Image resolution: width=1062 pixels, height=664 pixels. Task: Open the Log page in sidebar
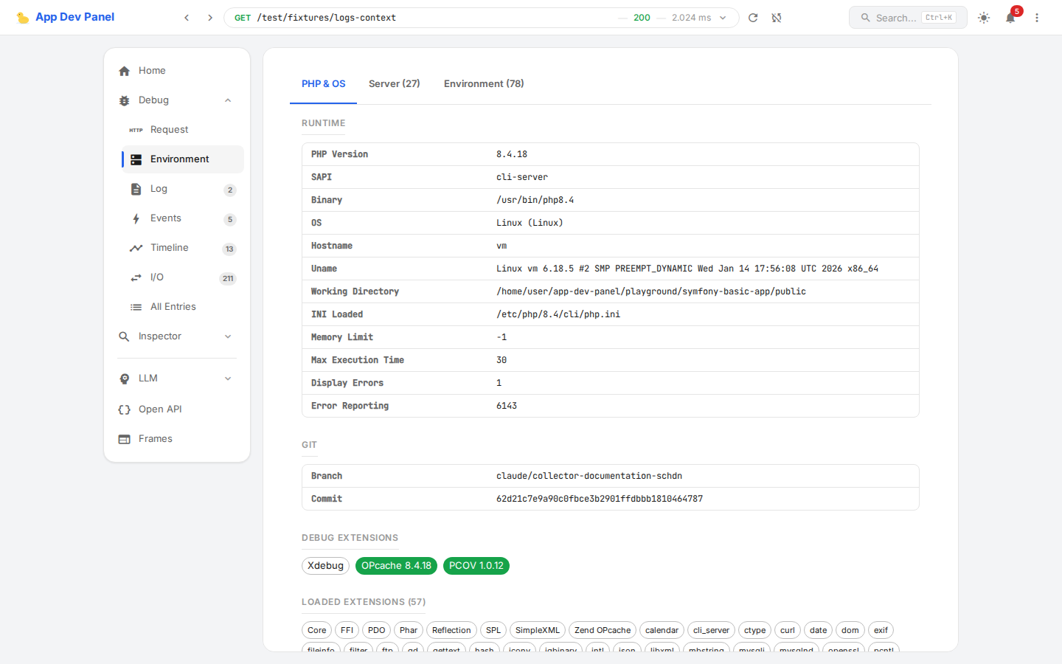pos(159,189)
